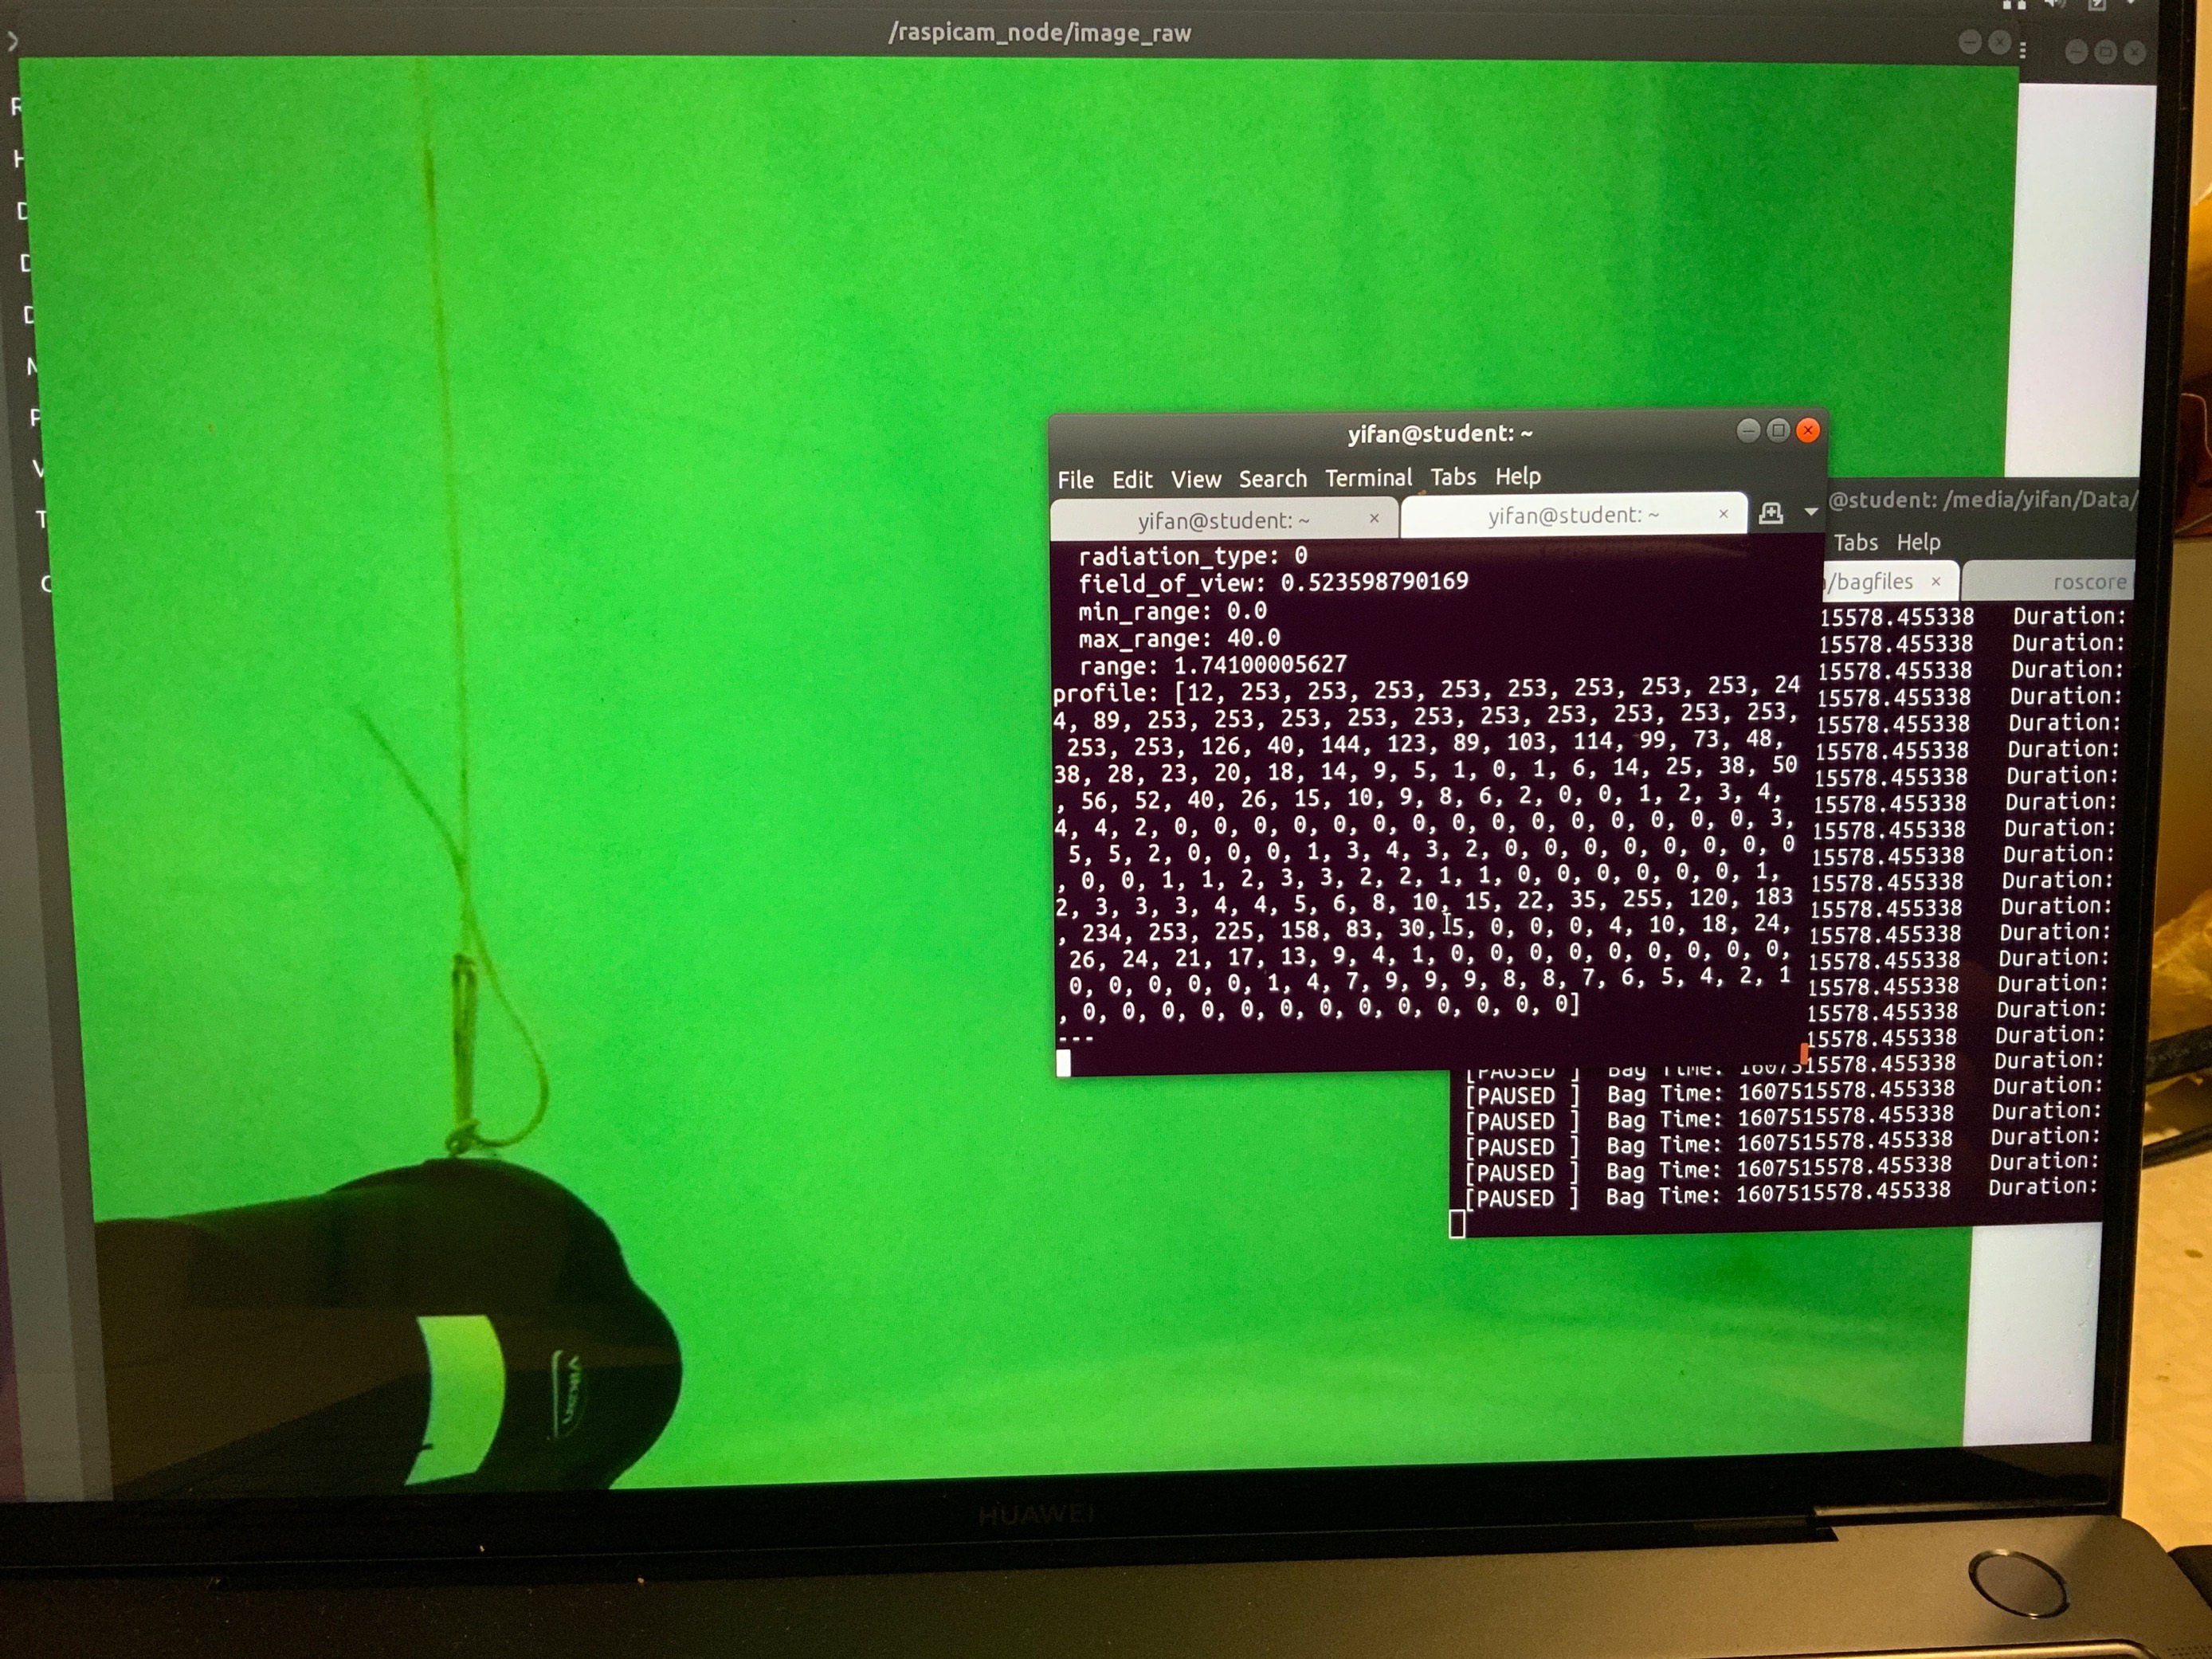Click the terminal scrollbar's orange handle
This screenshot has width=2212, height=1659.
(1803, 1053)
